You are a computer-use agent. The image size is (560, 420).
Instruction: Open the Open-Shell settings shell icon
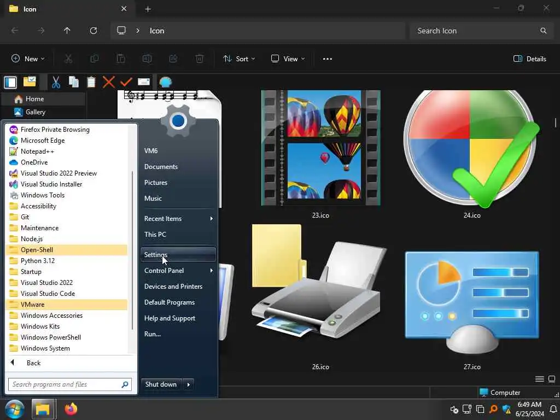click(x=165, y=82)
